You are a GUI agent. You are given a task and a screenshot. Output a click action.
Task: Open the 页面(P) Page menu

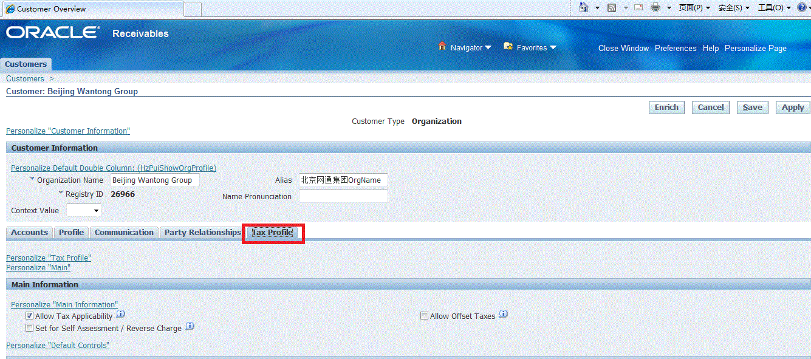pyautogui.click(x=694, y=8)
